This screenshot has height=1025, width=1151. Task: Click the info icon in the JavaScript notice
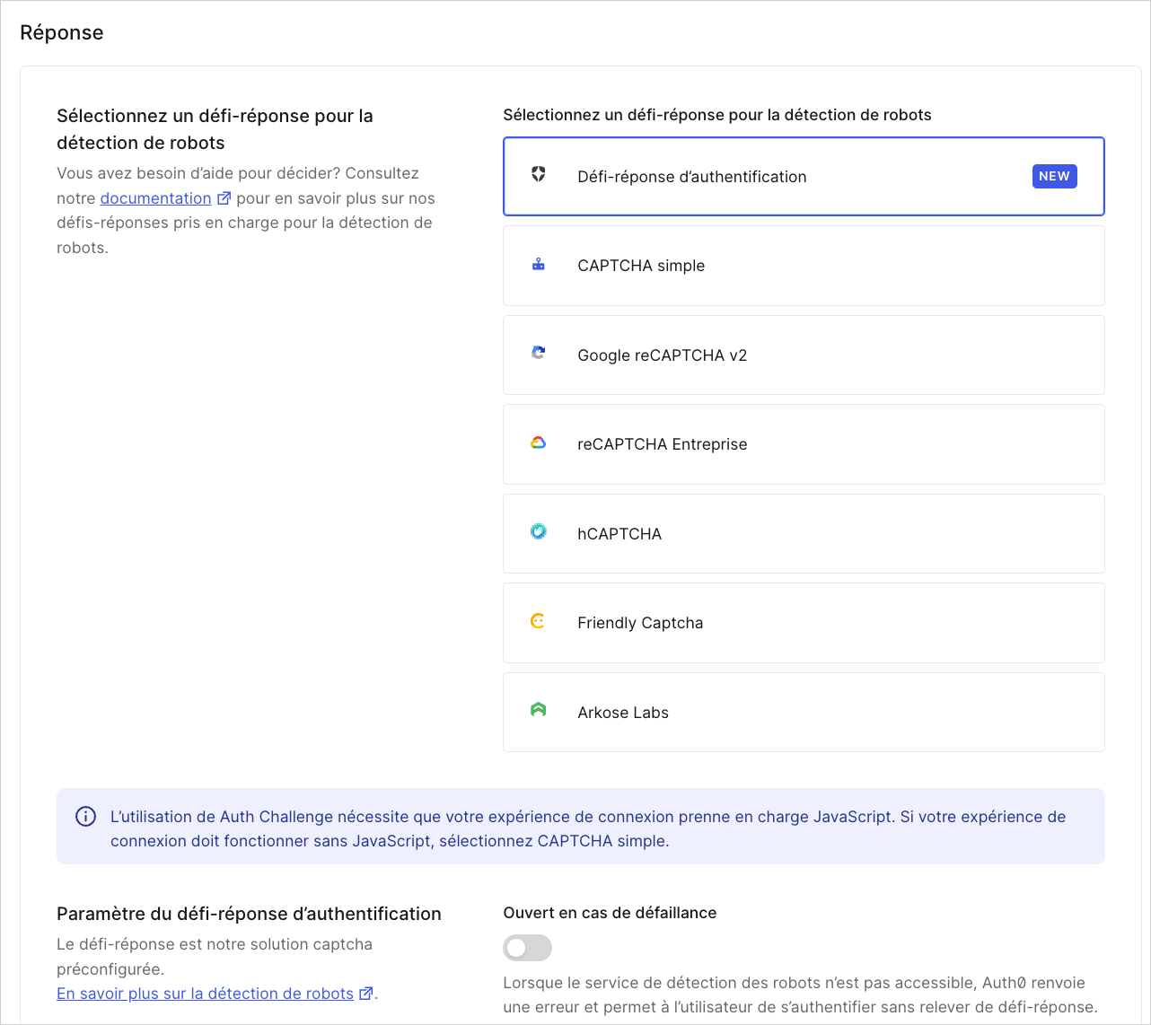point(85,817)
